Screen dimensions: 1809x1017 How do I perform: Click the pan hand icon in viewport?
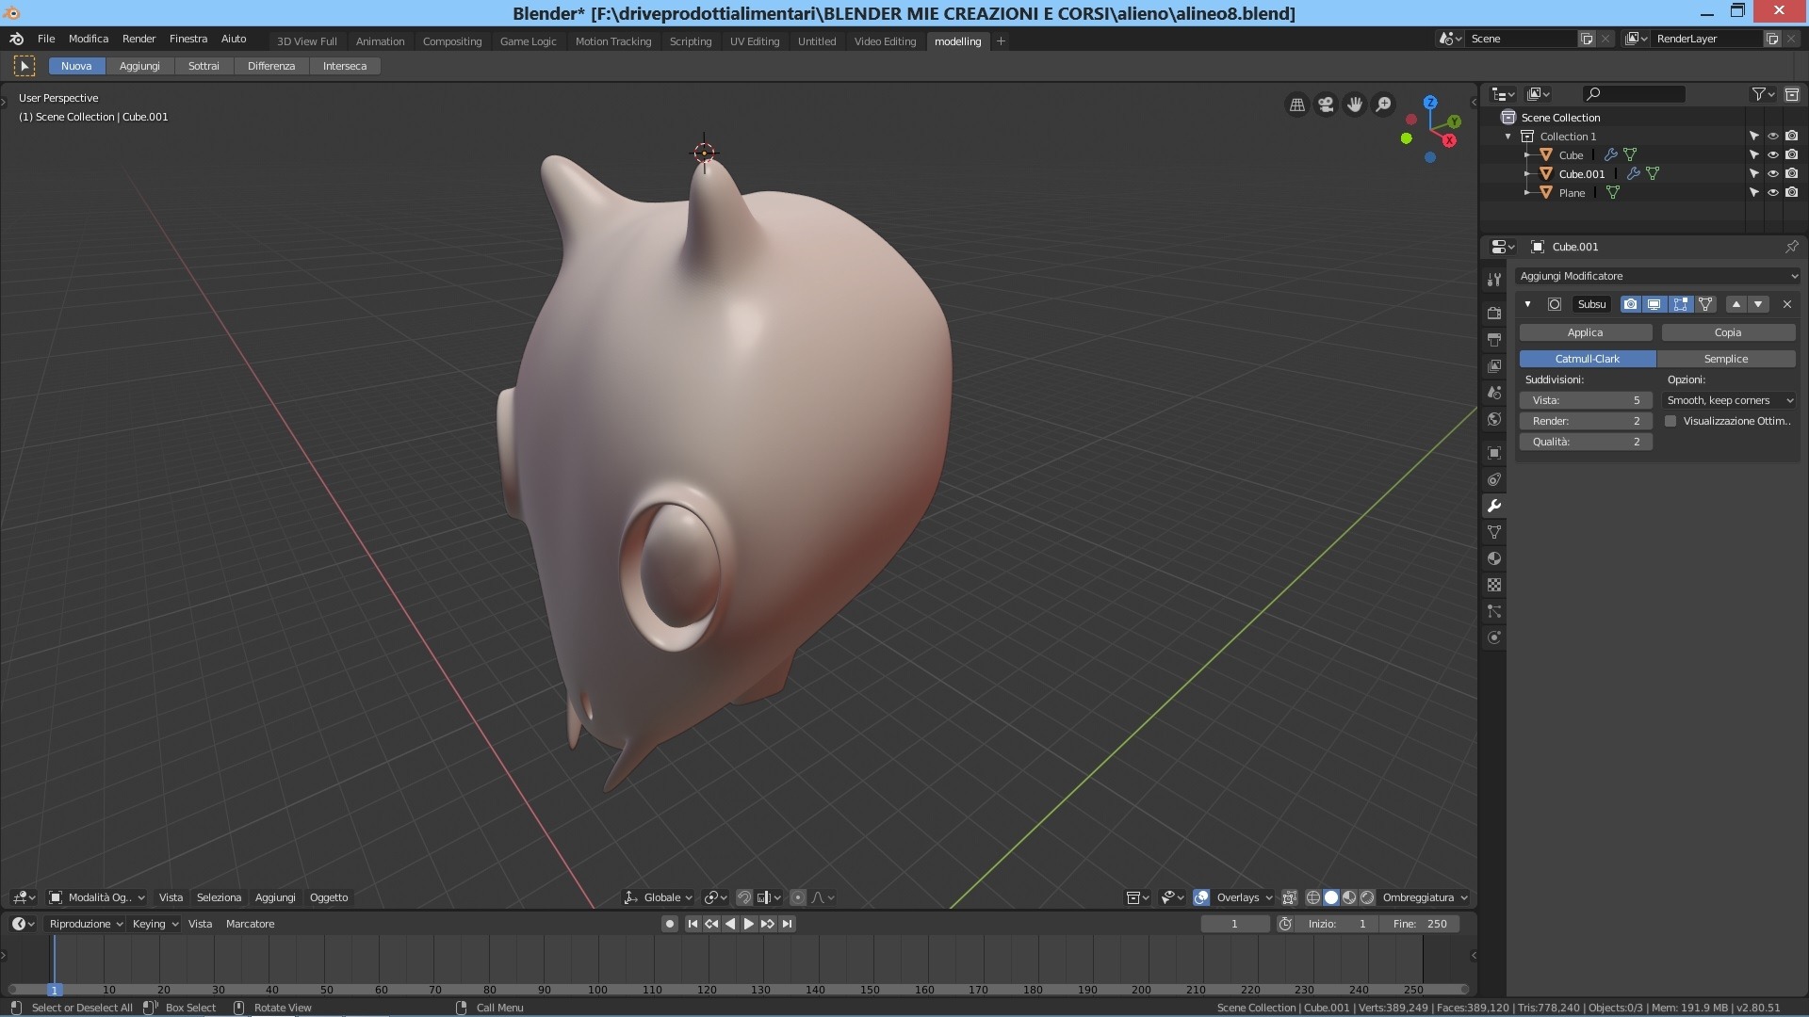(1355, 105)
